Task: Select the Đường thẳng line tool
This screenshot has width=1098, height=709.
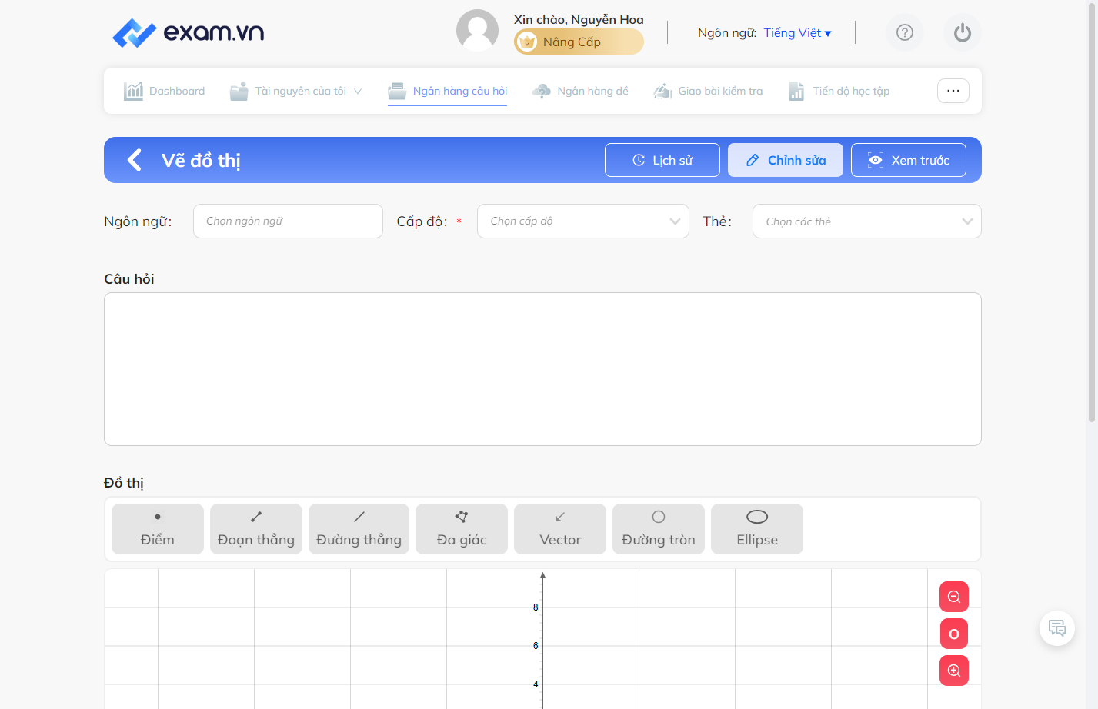Action: point(359,529)
